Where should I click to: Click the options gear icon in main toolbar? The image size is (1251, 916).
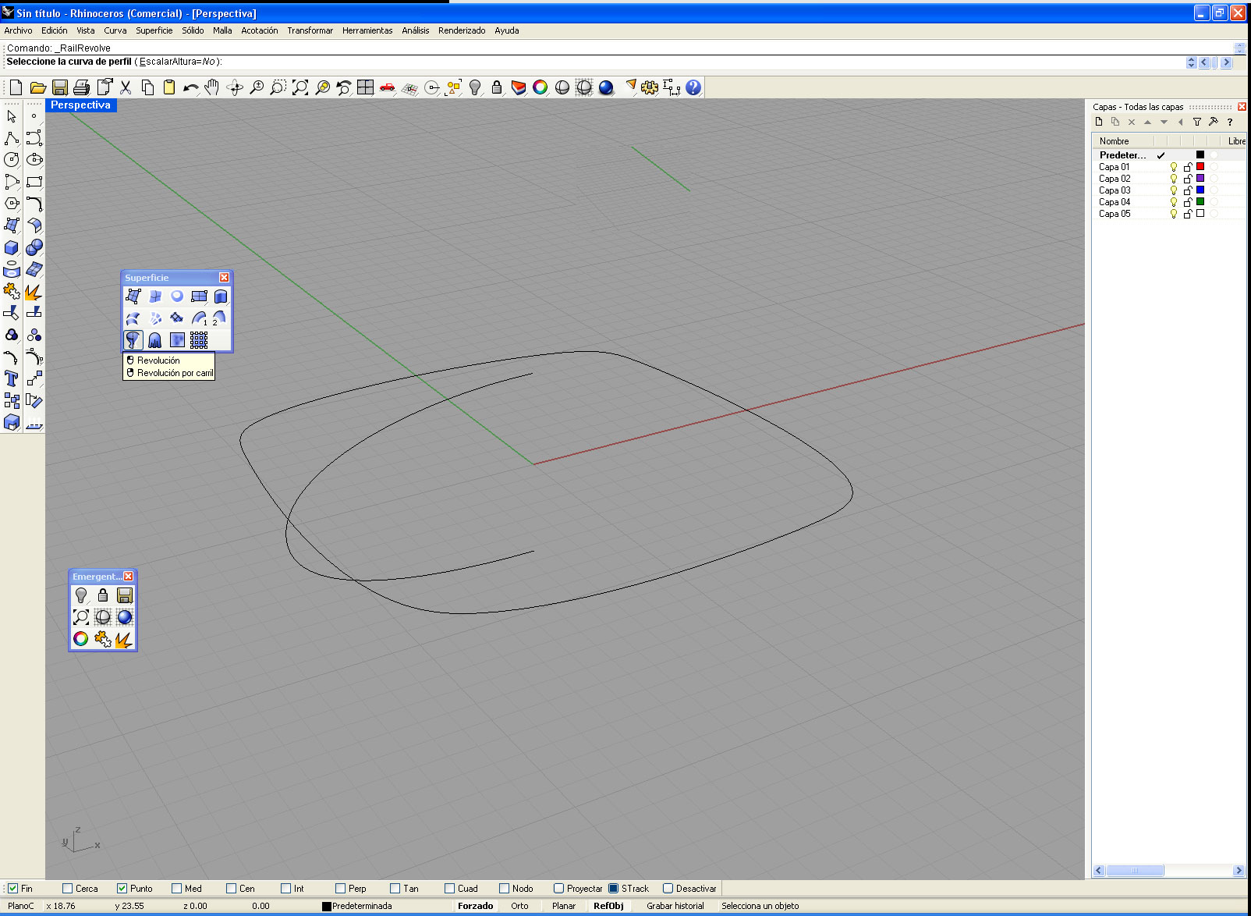click(650, 87)
